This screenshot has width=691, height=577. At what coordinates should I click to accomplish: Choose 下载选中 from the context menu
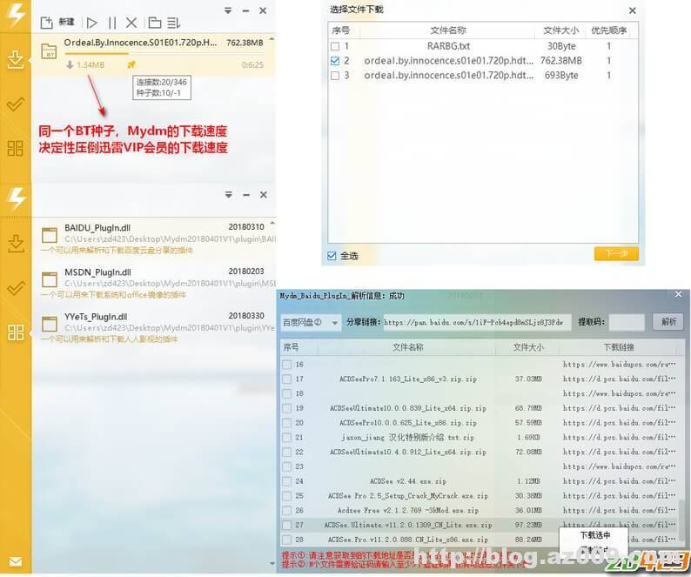[595, 535]
